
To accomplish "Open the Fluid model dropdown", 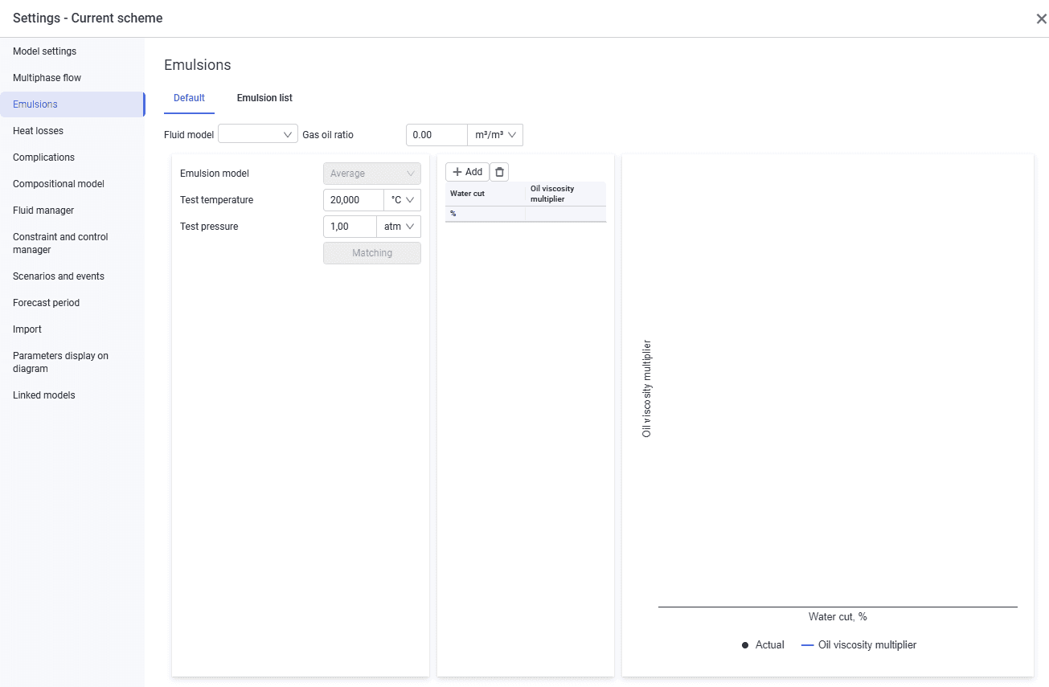I will point(258,135).
